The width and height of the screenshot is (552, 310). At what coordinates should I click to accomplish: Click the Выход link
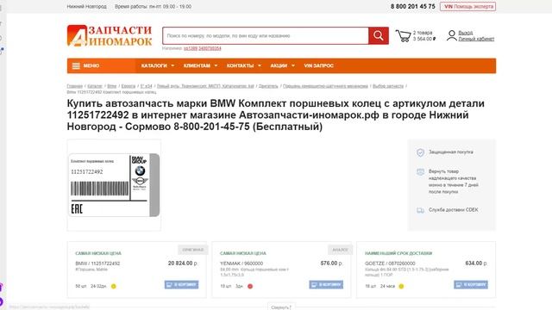click(466, 33)
